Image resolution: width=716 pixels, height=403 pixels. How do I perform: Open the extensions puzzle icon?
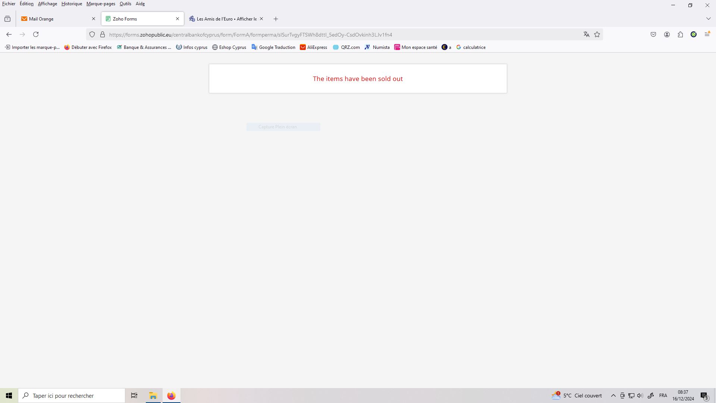click(x=680, y=34)
